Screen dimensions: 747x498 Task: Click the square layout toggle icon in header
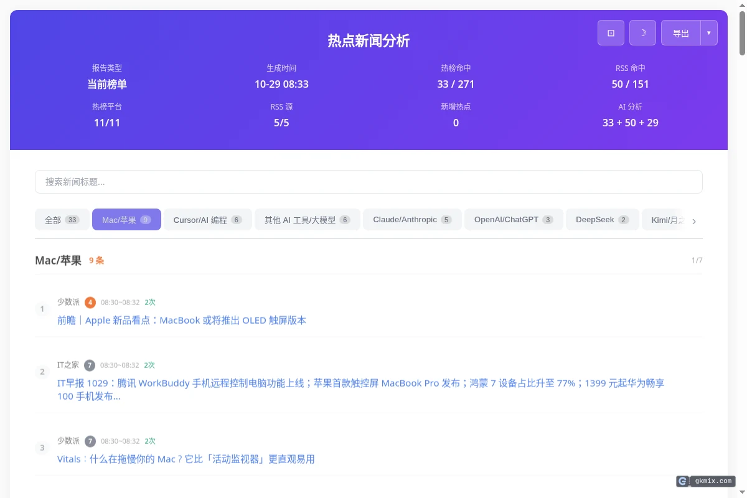tap(611, 33)
